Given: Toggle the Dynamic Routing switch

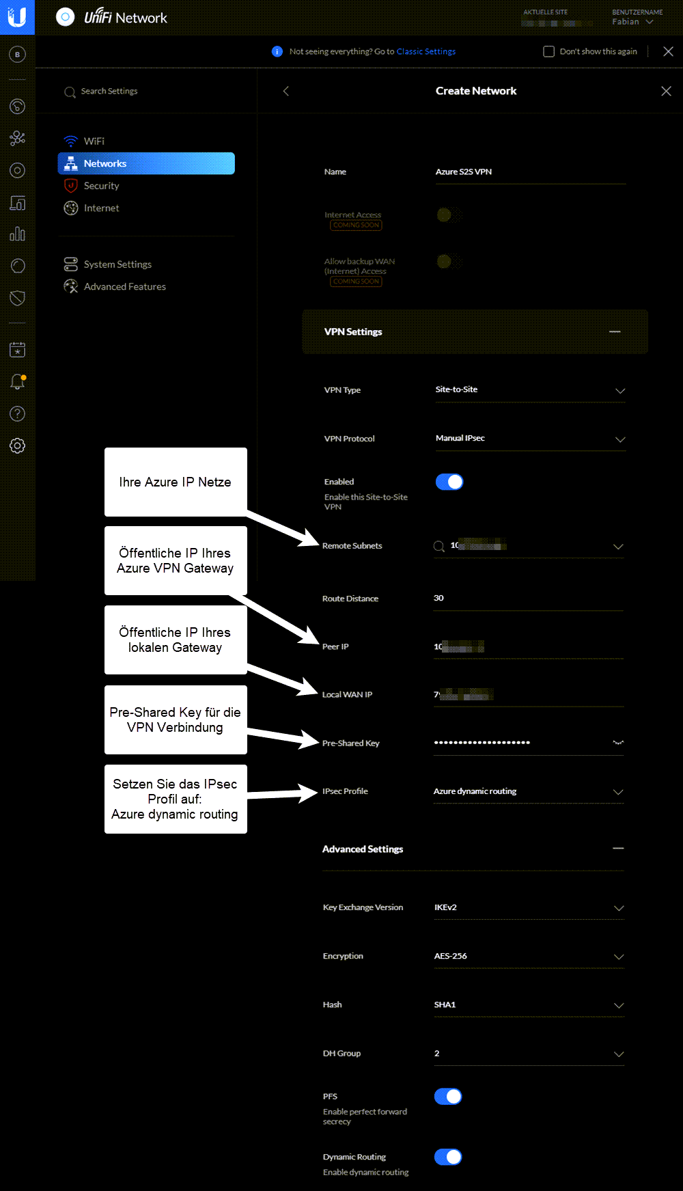Looking at the screenshot, I should [448, 1157].
